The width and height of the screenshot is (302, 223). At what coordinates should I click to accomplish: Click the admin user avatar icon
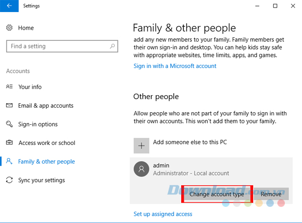tap(141, 170)
